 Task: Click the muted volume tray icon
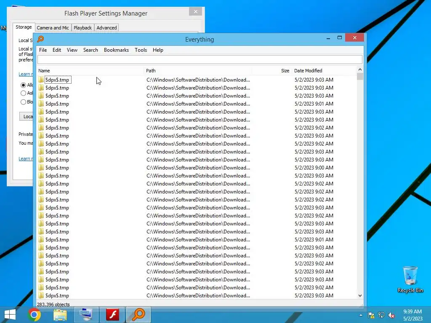[x=391, y=315]
